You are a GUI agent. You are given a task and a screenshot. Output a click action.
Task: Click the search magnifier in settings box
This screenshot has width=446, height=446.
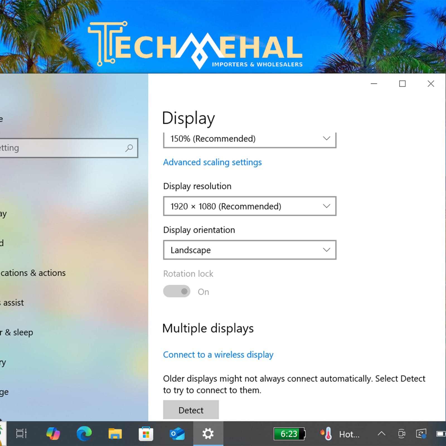[129, 148]
